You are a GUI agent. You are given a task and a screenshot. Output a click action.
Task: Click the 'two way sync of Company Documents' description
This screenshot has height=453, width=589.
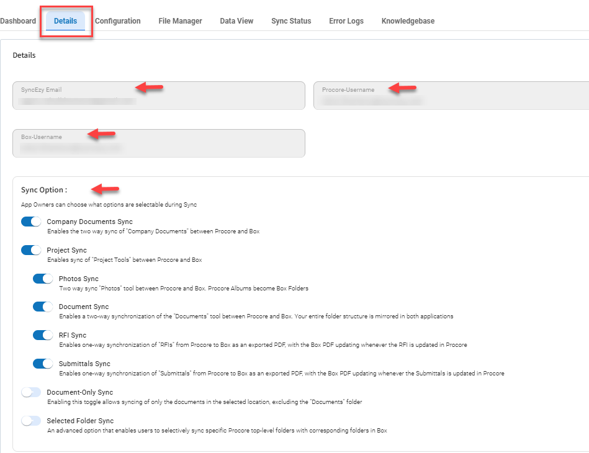click(x=153, y=231)
